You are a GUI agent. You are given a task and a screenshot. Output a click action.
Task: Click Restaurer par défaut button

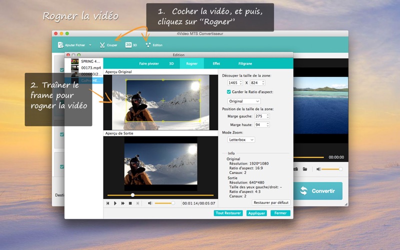pyautogui.click(x=271, y=202)
